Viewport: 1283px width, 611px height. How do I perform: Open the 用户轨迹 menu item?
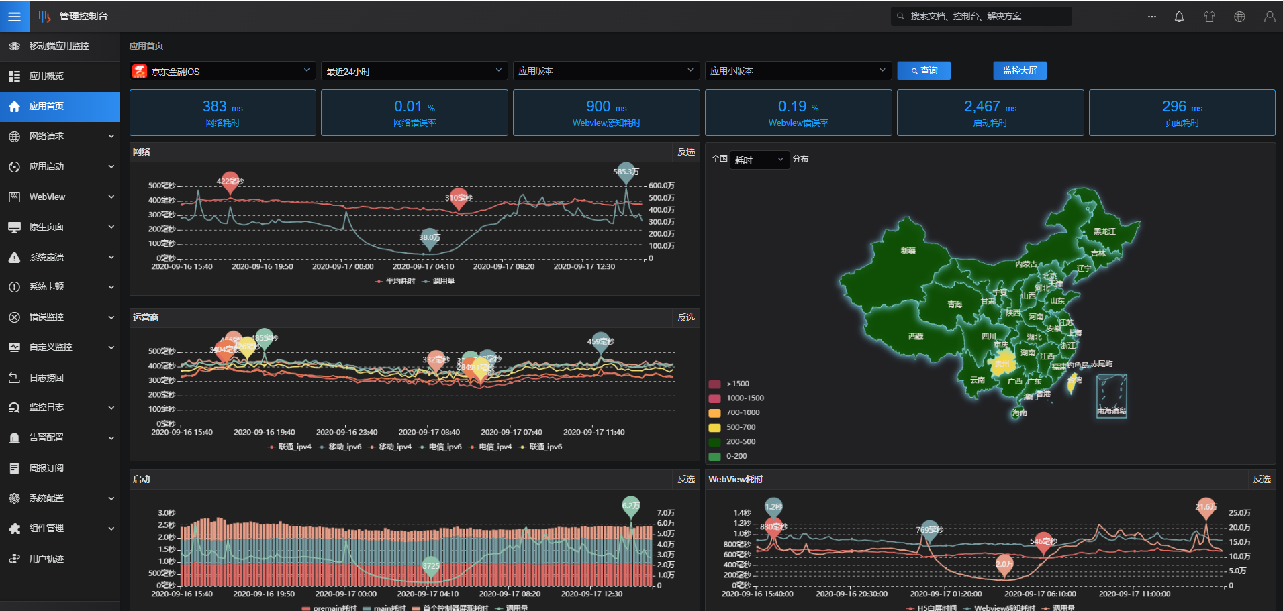[60, 559]
